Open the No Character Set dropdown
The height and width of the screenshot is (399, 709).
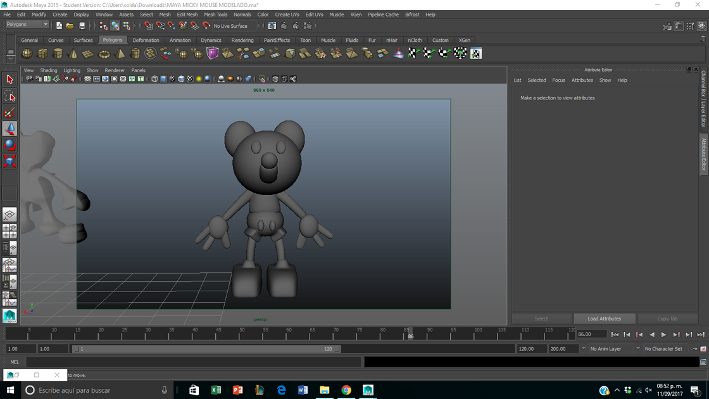[663, 348]
